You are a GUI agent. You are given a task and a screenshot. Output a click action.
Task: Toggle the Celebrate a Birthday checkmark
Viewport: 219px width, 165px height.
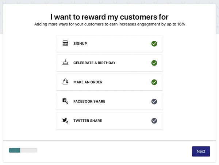coord(154,63)
